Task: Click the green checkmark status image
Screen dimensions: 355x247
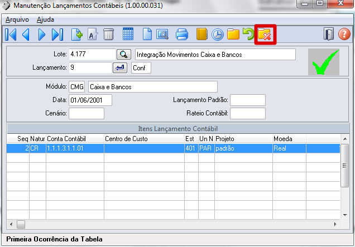Action: pos(324,62)
